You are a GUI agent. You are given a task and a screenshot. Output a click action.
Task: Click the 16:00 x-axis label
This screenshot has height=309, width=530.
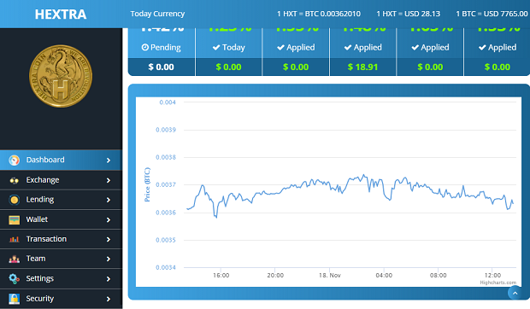pos(221,275)
